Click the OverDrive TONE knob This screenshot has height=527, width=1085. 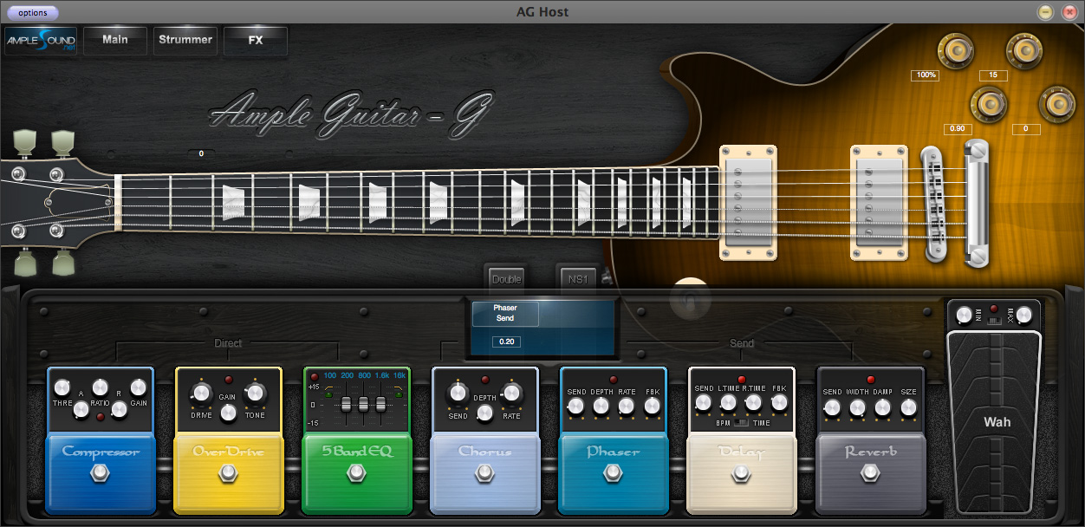[x=255, y=394]
